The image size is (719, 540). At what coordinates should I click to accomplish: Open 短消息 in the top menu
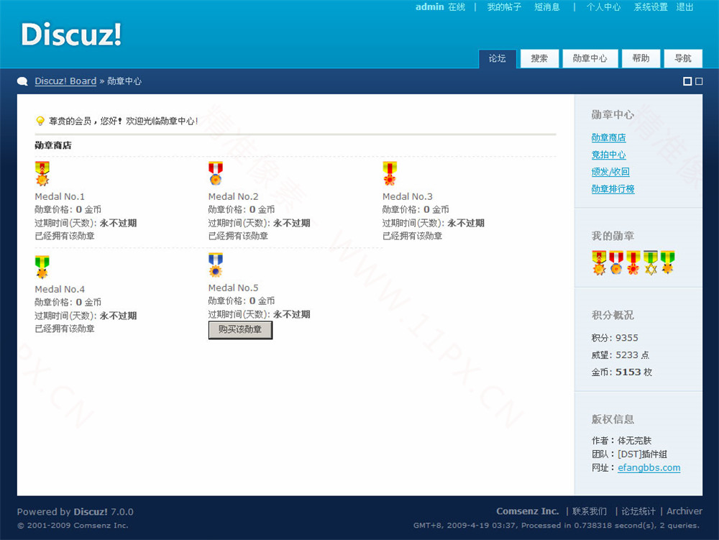click(x=547, y=7)
